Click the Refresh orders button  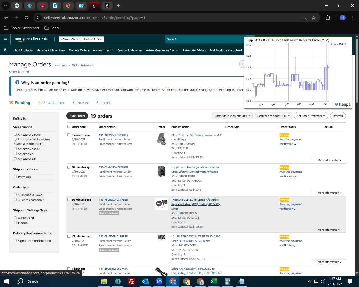(x=338, y=116)
